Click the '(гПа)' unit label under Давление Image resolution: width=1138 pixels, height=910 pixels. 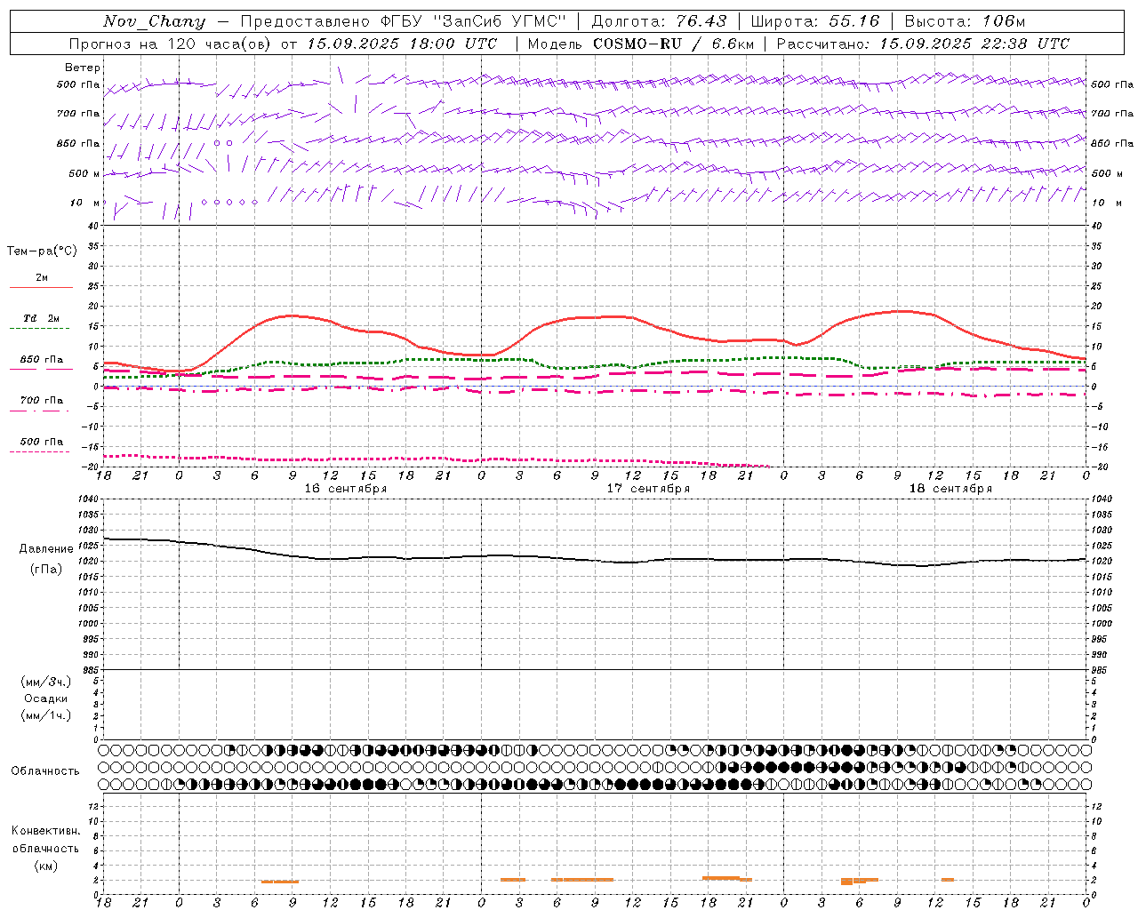click(46, 570)
